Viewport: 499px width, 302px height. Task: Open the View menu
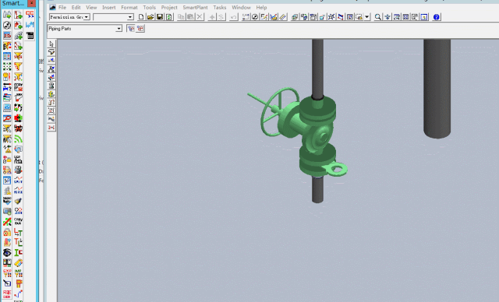[x=91, y=7]
